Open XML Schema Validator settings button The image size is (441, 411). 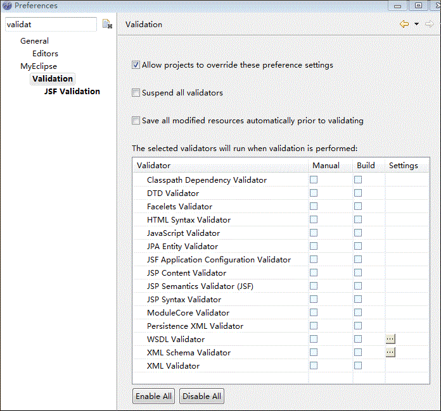(x=390, y=352)
